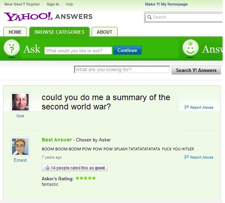Viewport: 225px width, 203px height.
Task: Click the blue Continue button
Action: [x=127, y=50]
